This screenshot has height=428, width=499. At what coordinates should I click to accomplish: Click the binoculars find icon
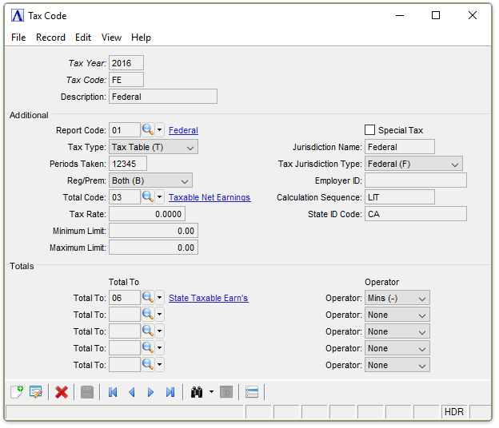click(196, 392)
